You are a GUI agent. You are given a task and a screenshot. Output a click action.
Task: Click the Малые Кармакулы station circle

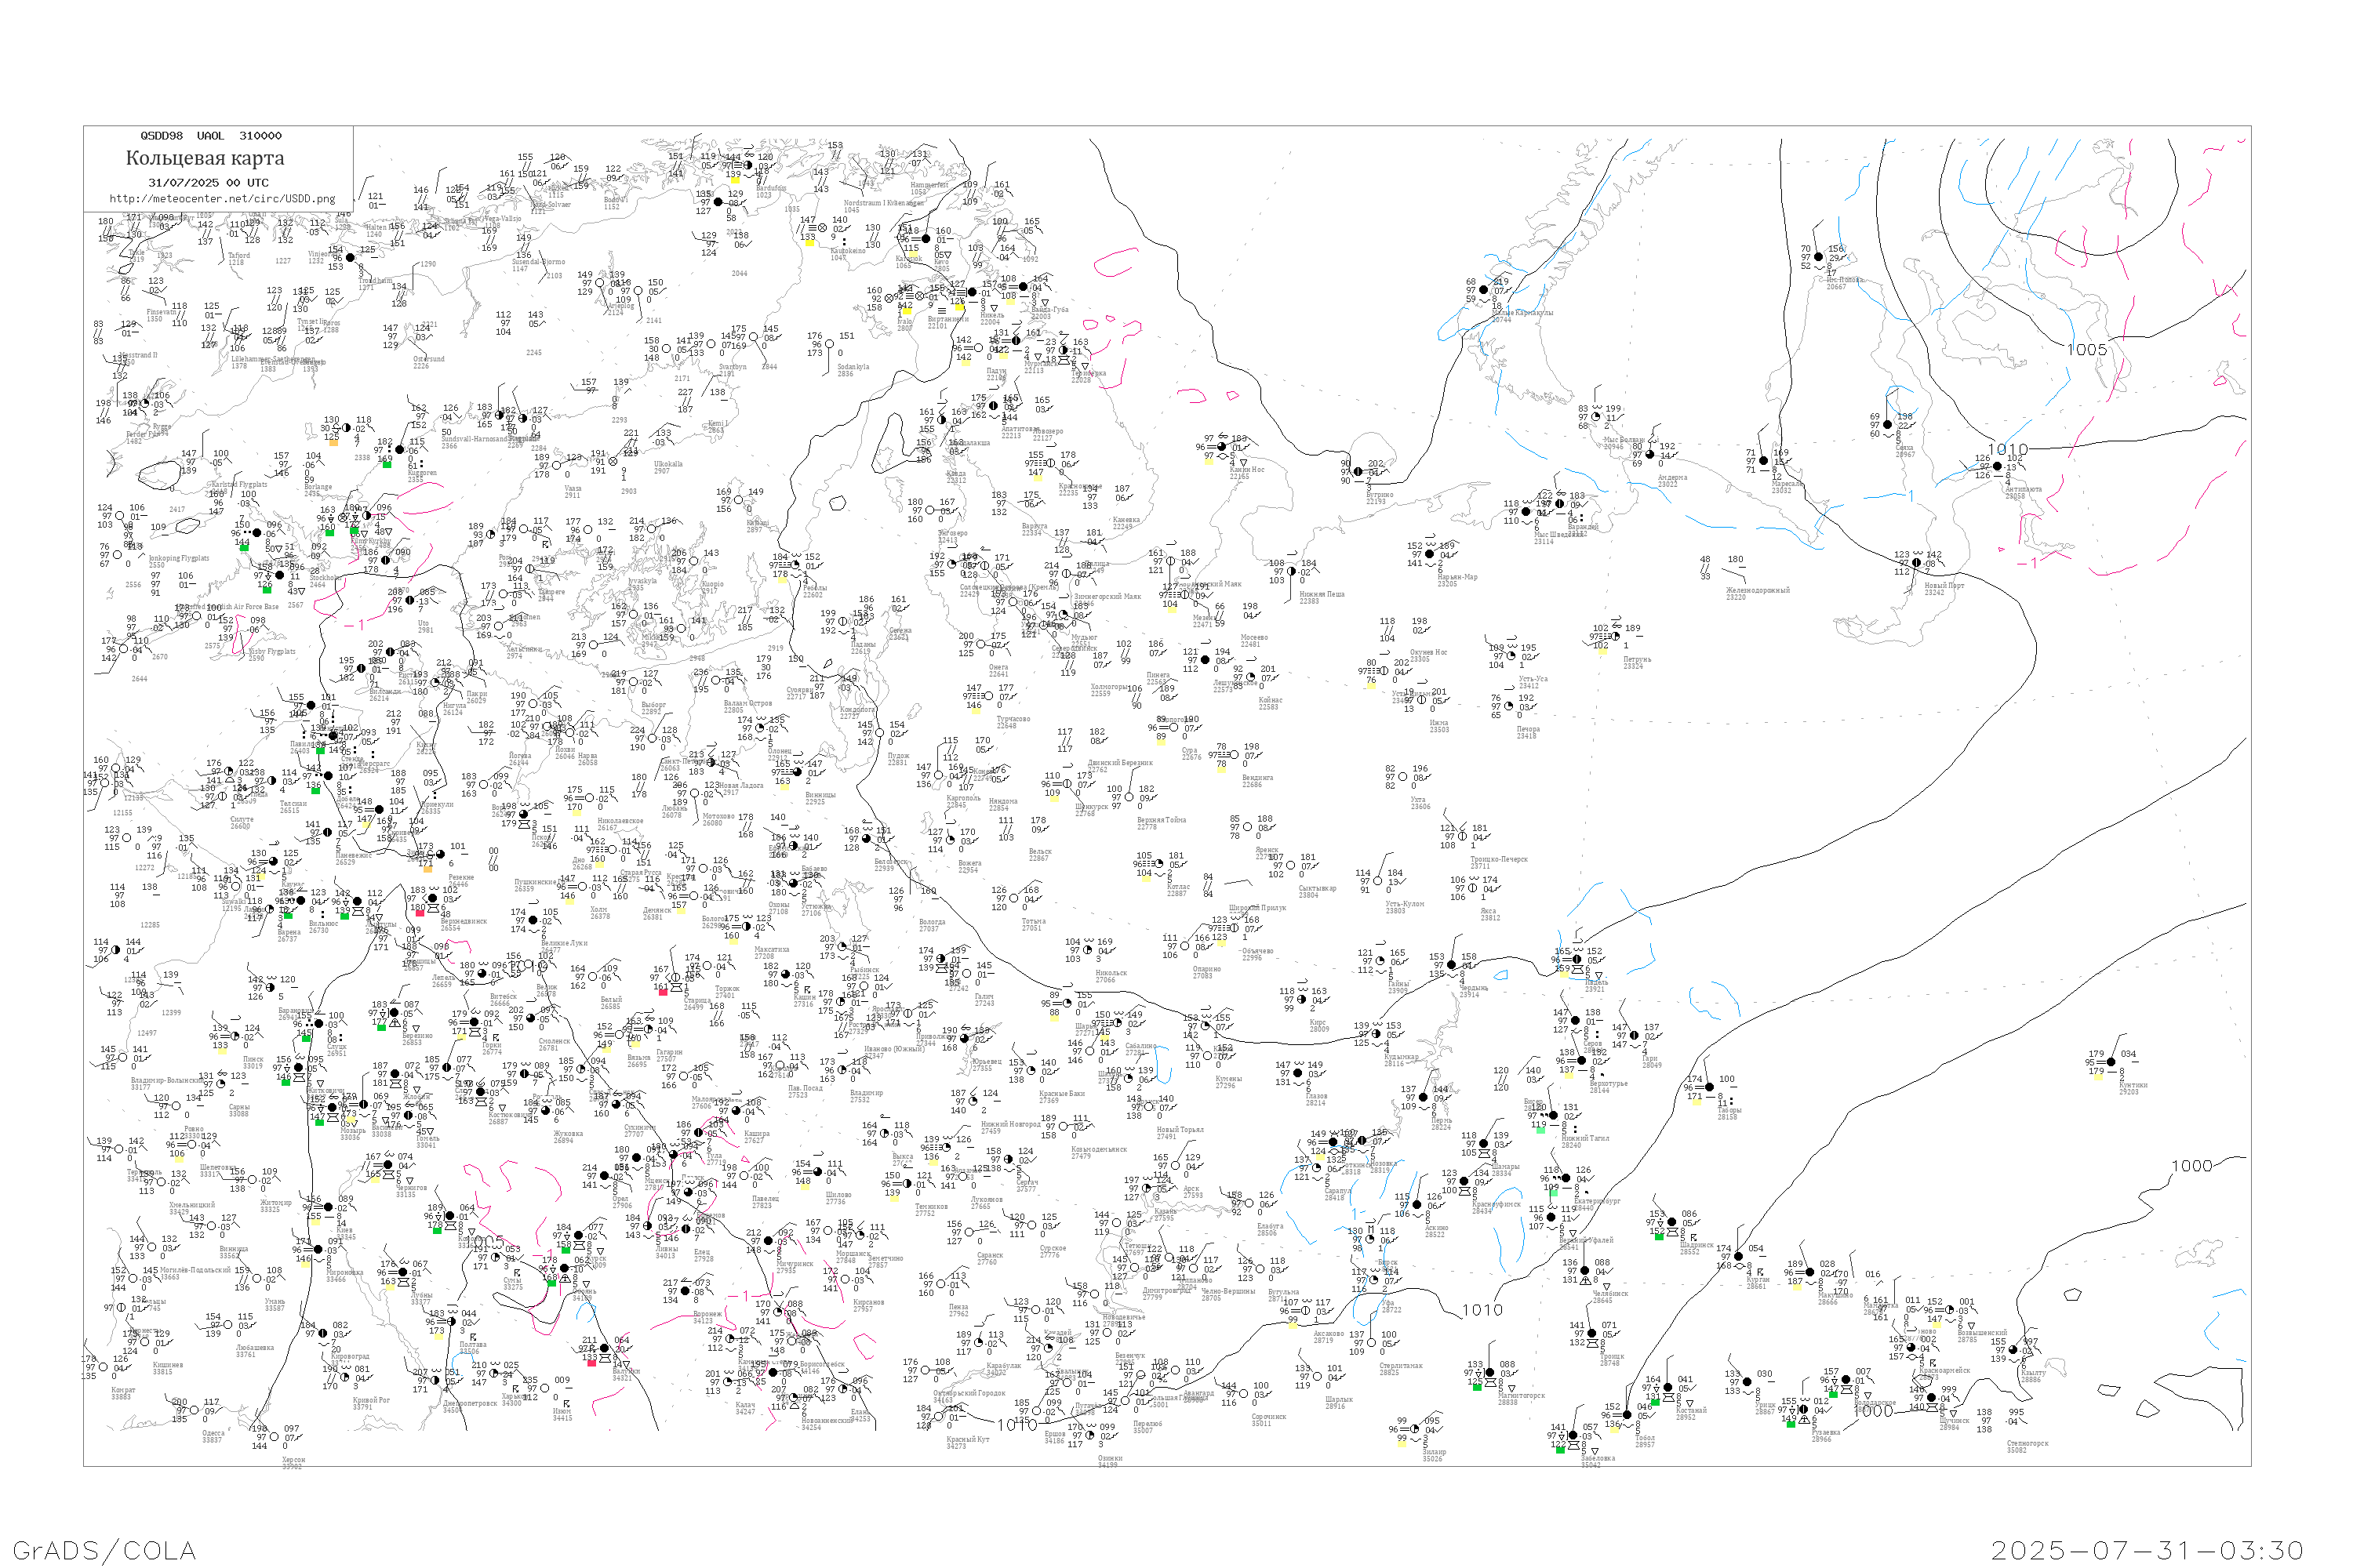coord(1485,290)
